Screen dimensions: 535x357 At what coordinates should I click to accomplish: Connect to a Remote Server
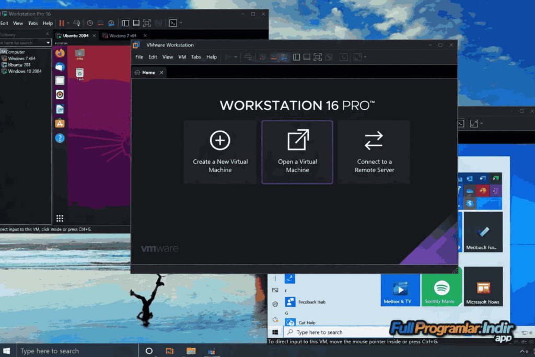pyautogui.click(x=374, y=152)
